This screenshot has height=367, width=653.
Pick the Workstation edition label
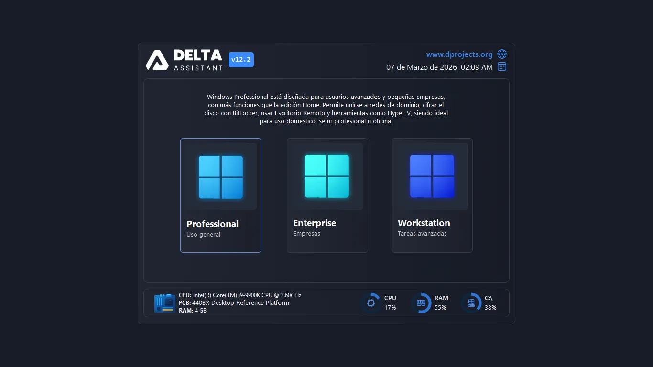[x=424, y=223]
